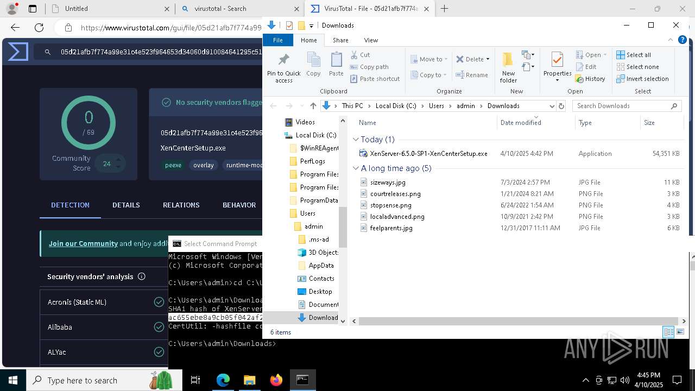Open Firefox from the taskbar
Screen dimensions: 695x391
(x=276, y=380)
